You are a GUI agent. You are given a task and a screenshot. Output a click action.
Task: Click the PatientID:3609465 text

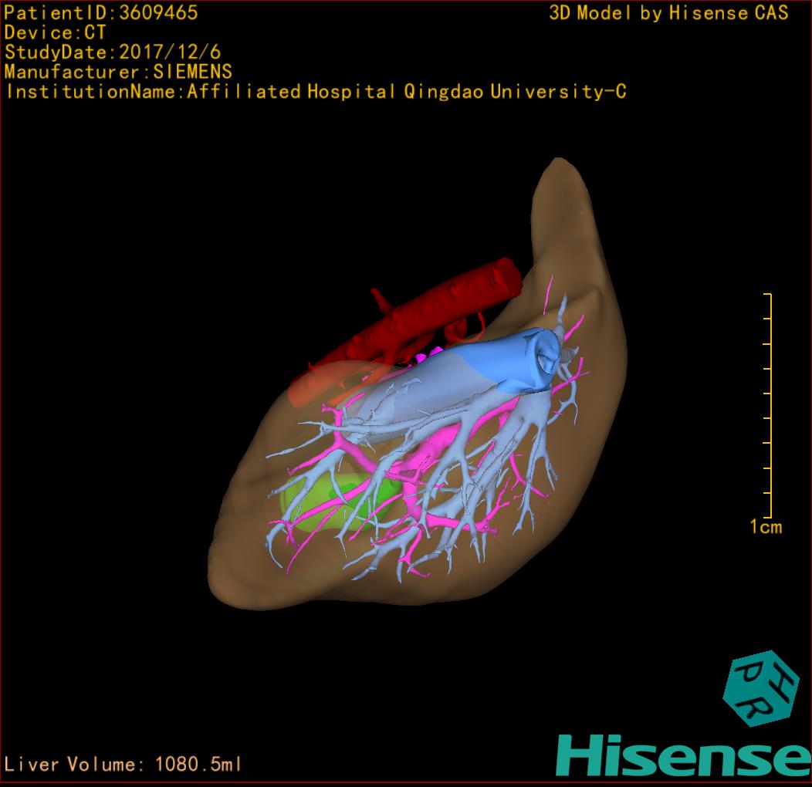pos(101,13)
